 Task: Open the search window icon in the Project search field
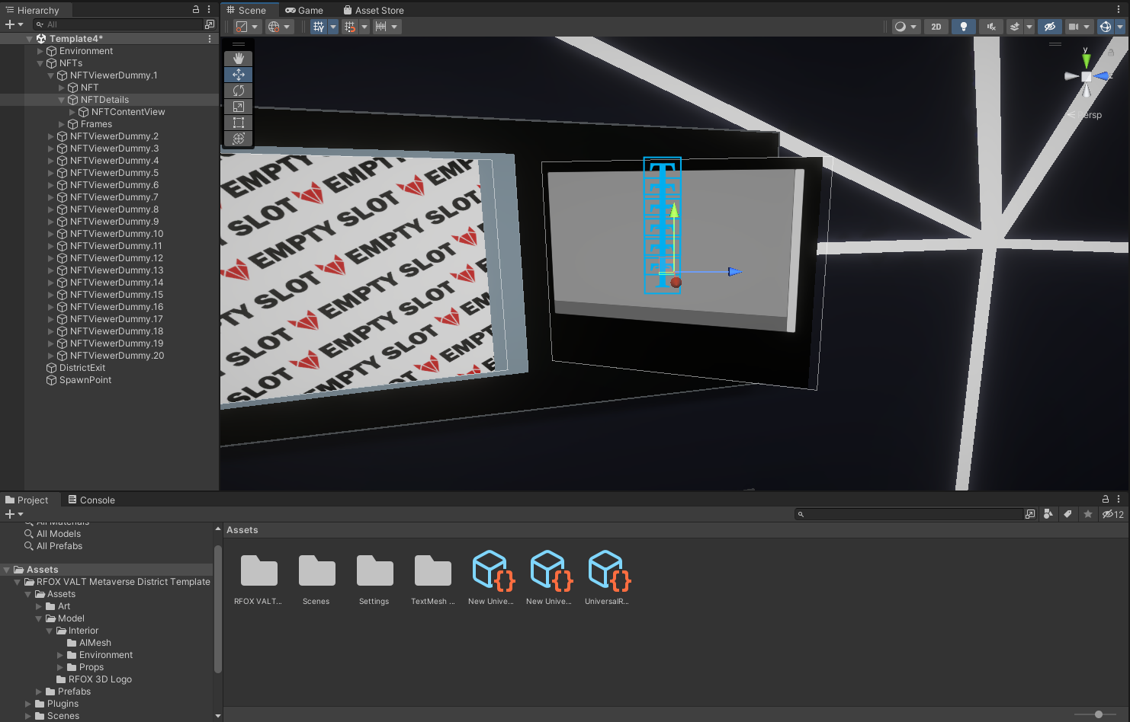[x=1030, y=514]
